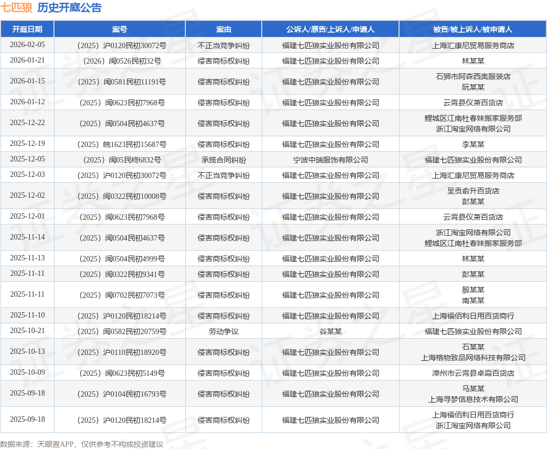Click date cell 2025-12-01
547x449 pixels.
(27, 216)
